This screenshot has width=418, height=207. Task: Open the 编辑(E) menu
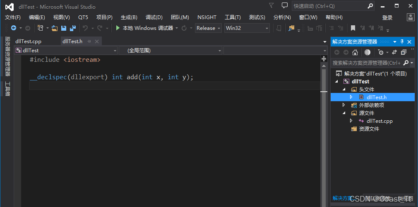point(37,17)
